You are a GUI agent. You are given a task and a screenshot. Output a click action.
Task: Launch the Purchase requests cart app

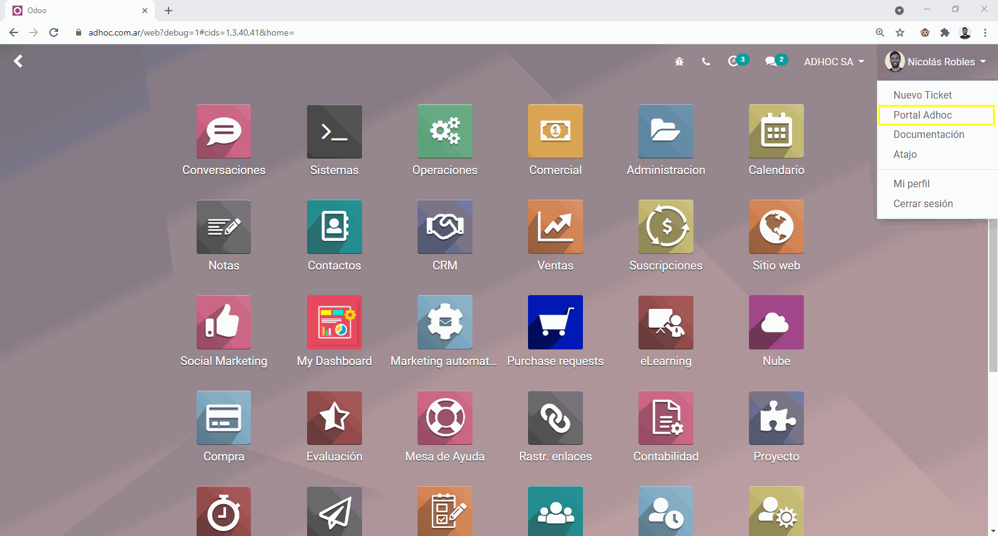pyautogui.click(x=555, y=323)
